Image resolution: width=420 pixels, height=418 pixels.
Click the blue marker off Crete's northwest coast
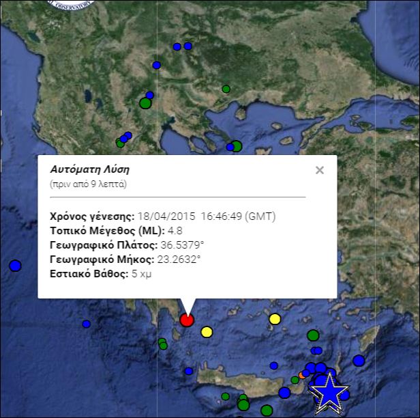tap(189, 371)
